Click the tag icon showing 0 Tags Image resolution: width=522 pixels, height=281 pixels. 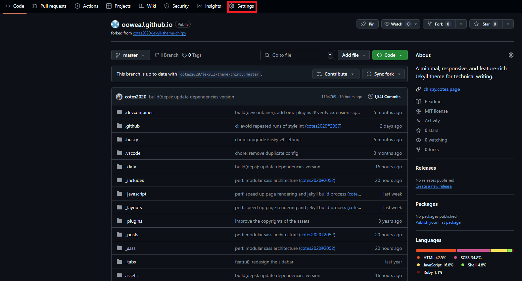click(x=184, y=55)
